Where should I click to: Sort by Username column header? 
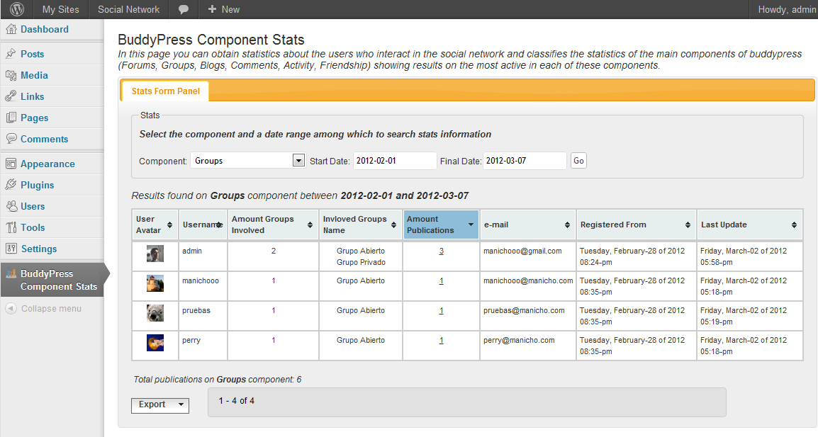click(x=203, y=225)
